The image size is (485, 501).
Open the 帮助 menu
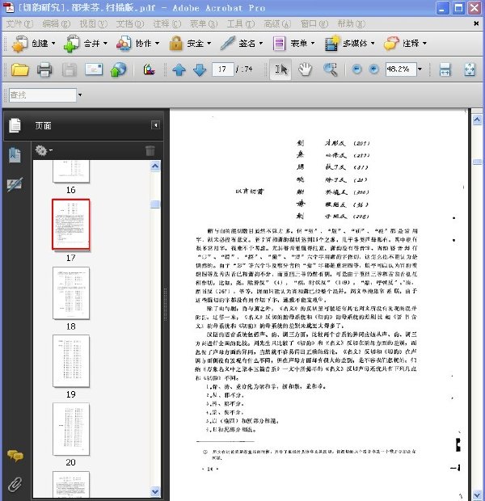pyautogui.click(x=351, y=24)
